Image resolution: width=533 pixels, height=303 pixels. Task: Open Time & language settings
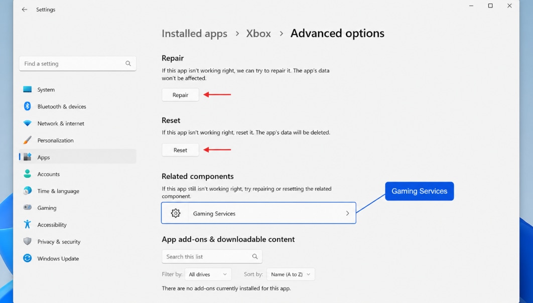(x=77, y=191)
